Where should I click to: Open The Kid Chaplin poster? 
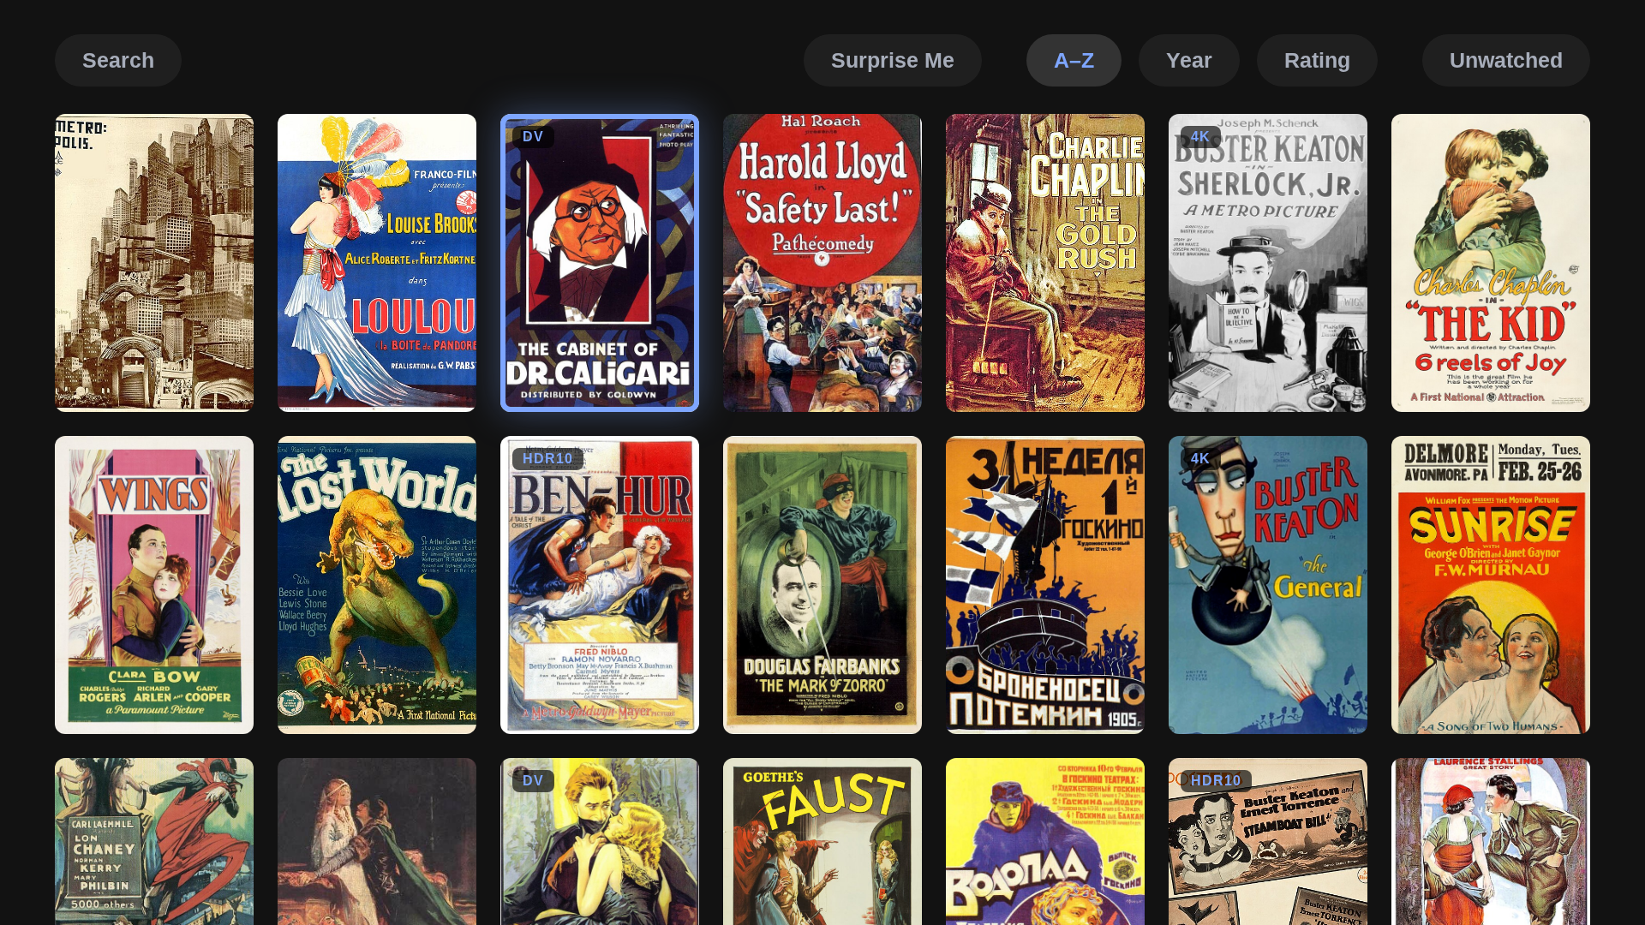pyautogui.click(x=1491, y=263)
